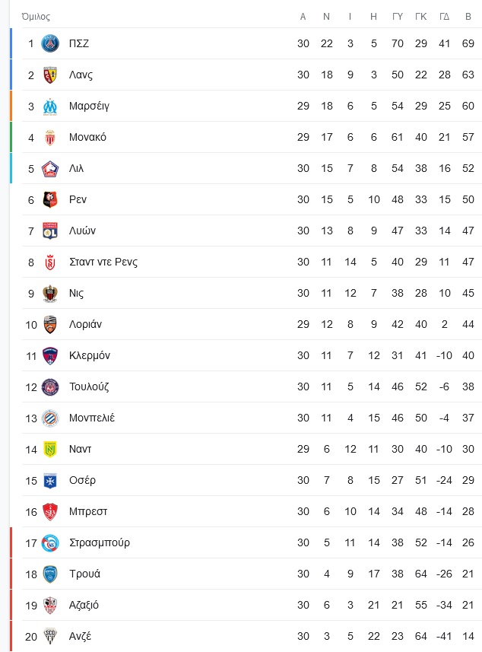Select the Τρουά row team name
The width and height of the screenshot is (482, 652).
(84, 574)
